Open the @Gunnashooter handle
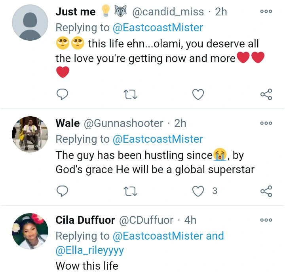 [123, 123]
